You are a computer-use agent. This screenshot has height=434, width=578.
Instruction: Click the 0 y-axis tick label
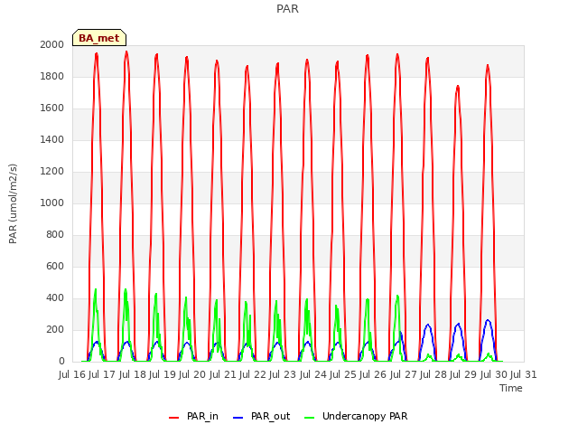pos(61,362)
